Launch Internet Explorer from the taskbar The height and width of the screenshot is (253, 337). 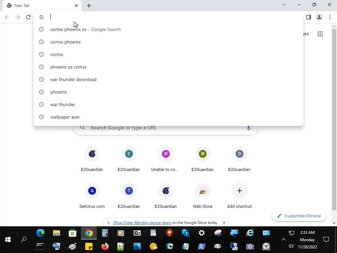250,233
